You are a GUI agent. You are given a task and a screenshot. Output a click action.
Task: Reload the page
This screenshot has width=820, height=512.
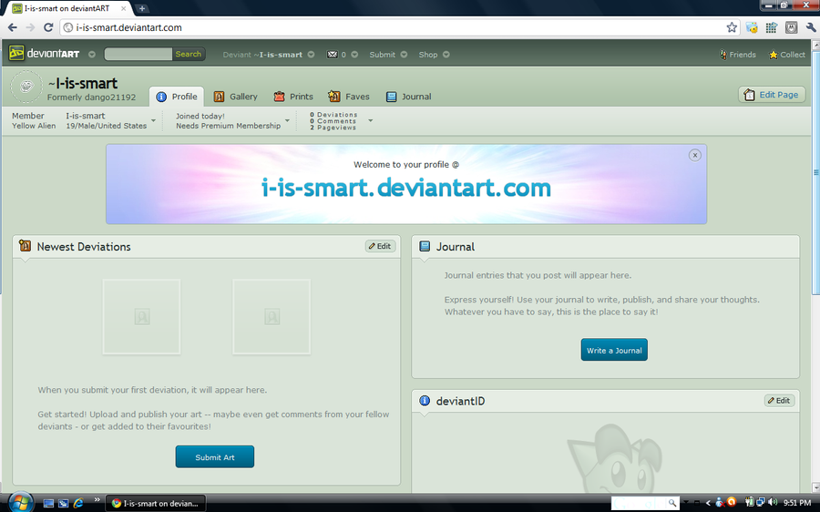(x=48, y=27)
